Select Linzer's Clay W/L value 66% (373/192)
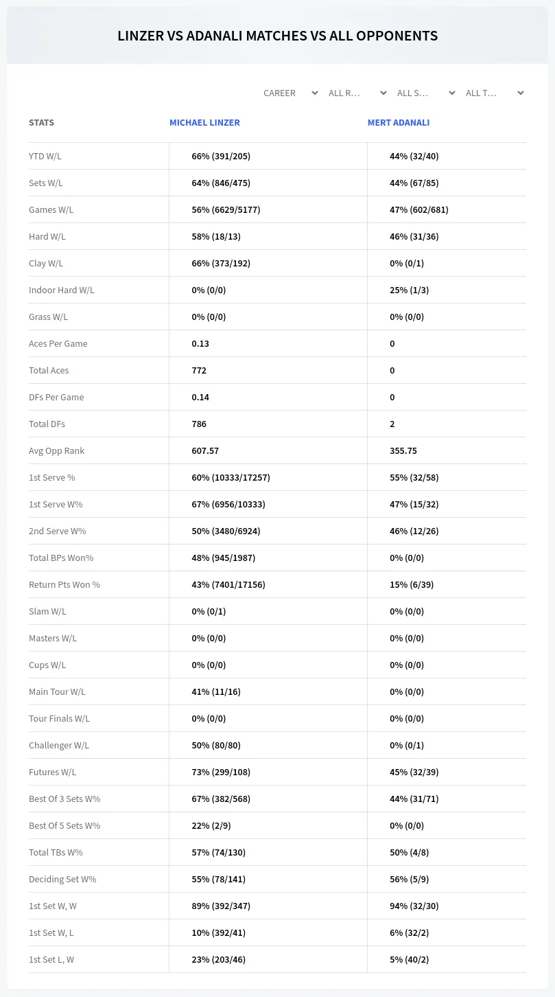 click(221, 263)
